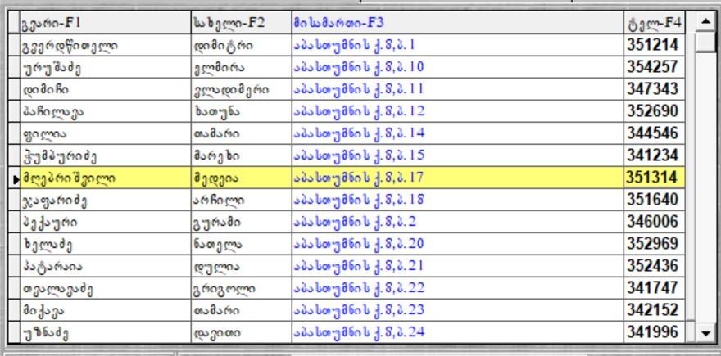Click the address cell ending in ბ.18

pyautogui.click(x=457, y=200)
